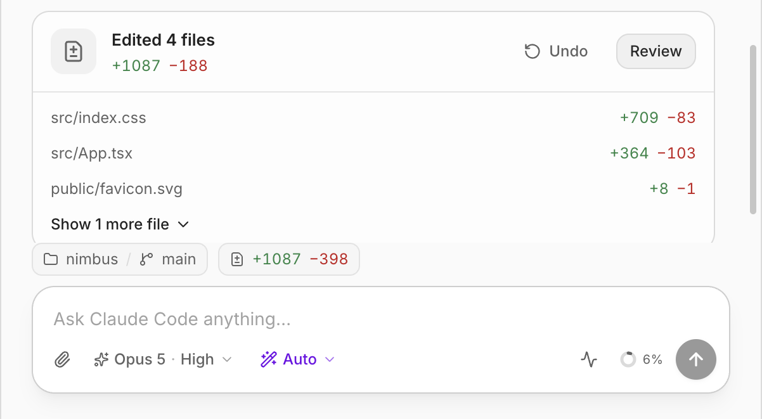Viewport: 762px width, 419px height.
Task: Click the sparkle icon beside Opus 5
Action: [101, 359]
